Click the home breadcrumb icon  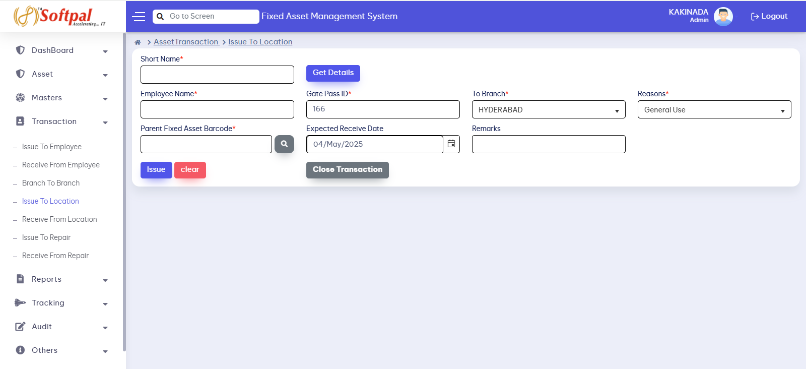(138, 42)
